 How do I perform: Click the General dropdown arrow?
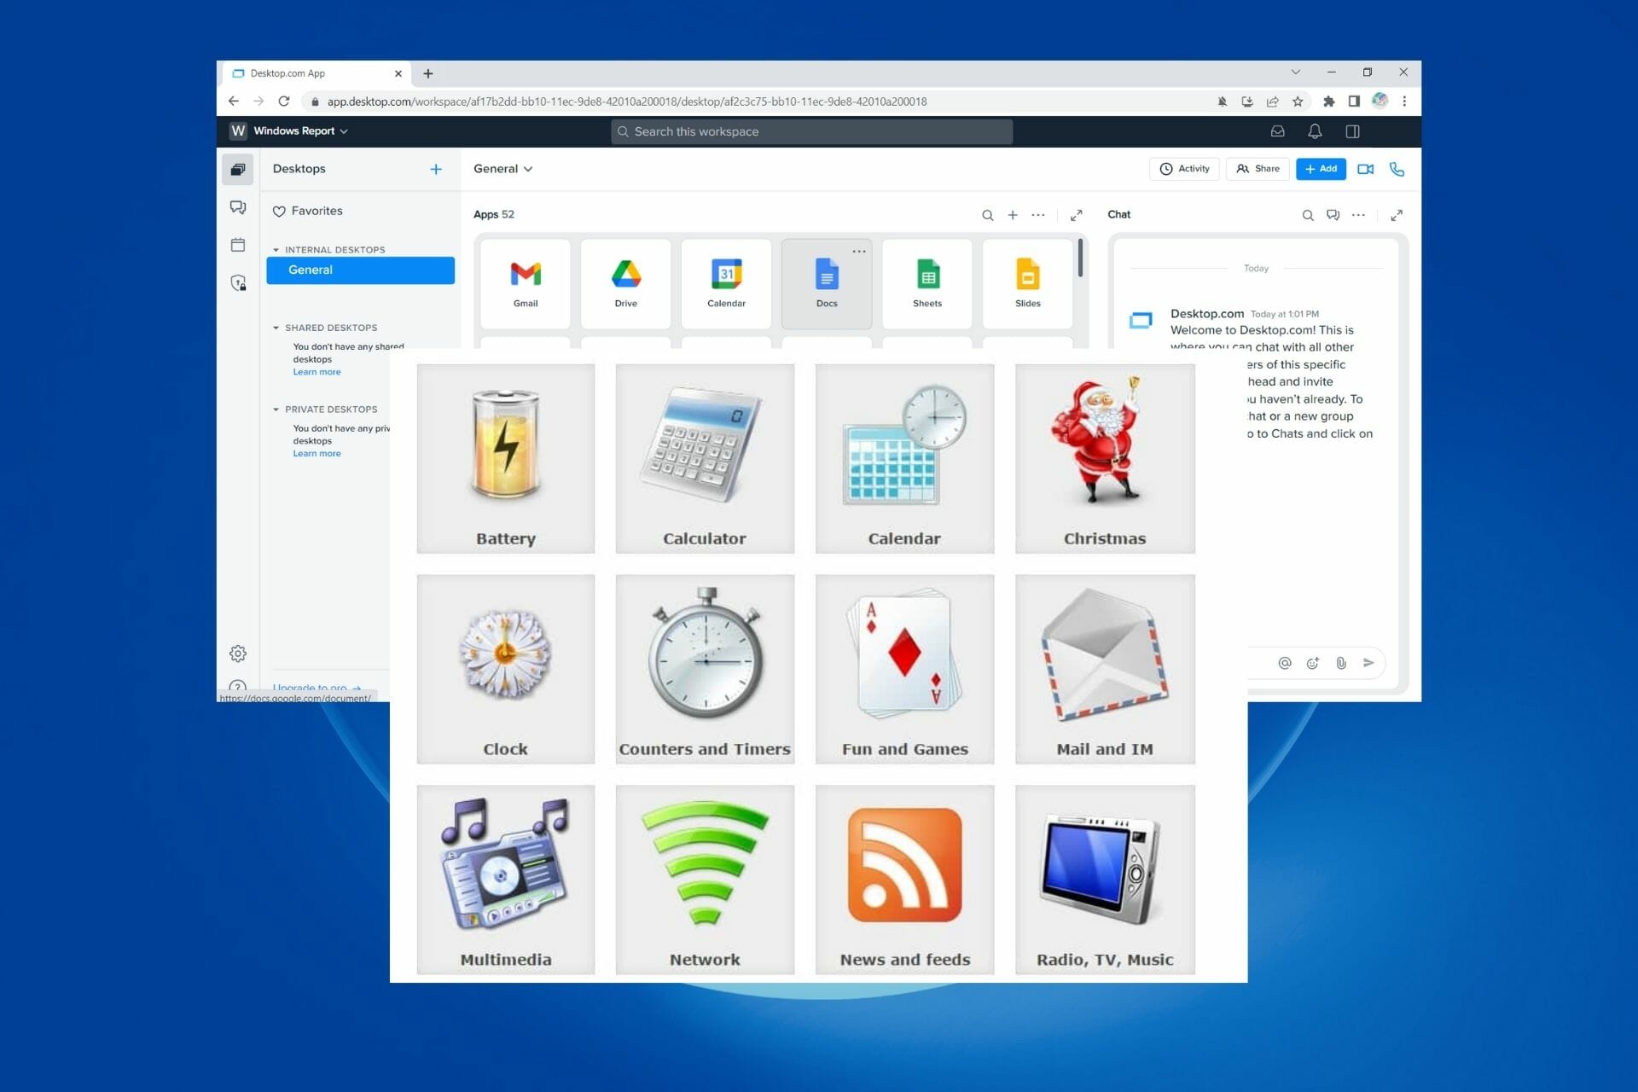[530, 168]
